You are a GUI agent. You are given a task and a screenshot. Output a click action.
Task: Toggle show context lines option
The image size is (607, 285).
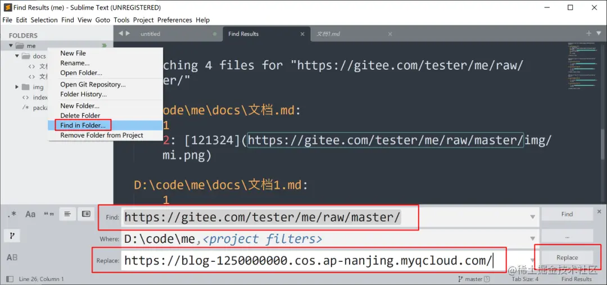(68, 214)
